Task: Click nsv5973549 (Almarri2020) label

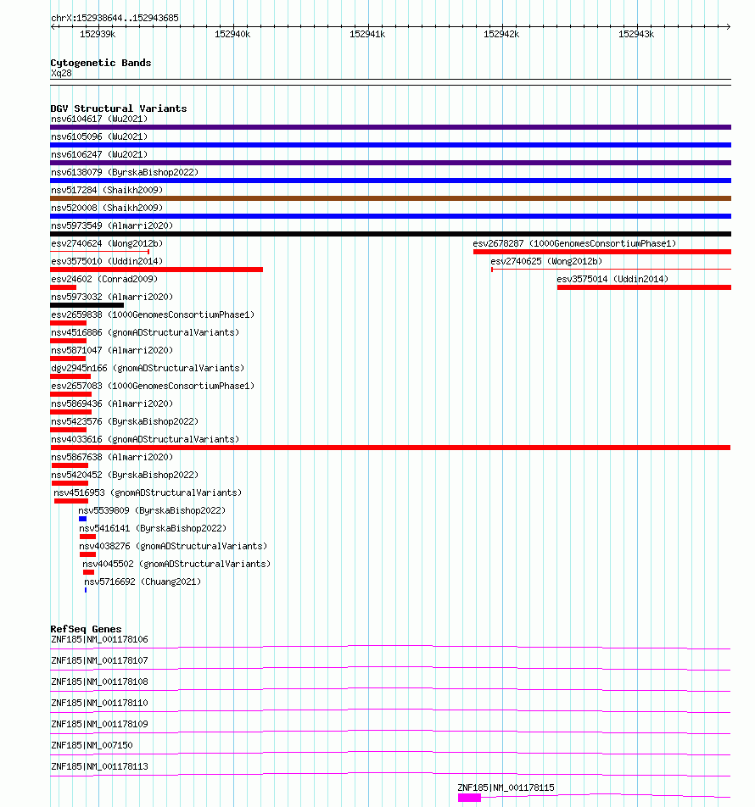Action: (112, 226)
